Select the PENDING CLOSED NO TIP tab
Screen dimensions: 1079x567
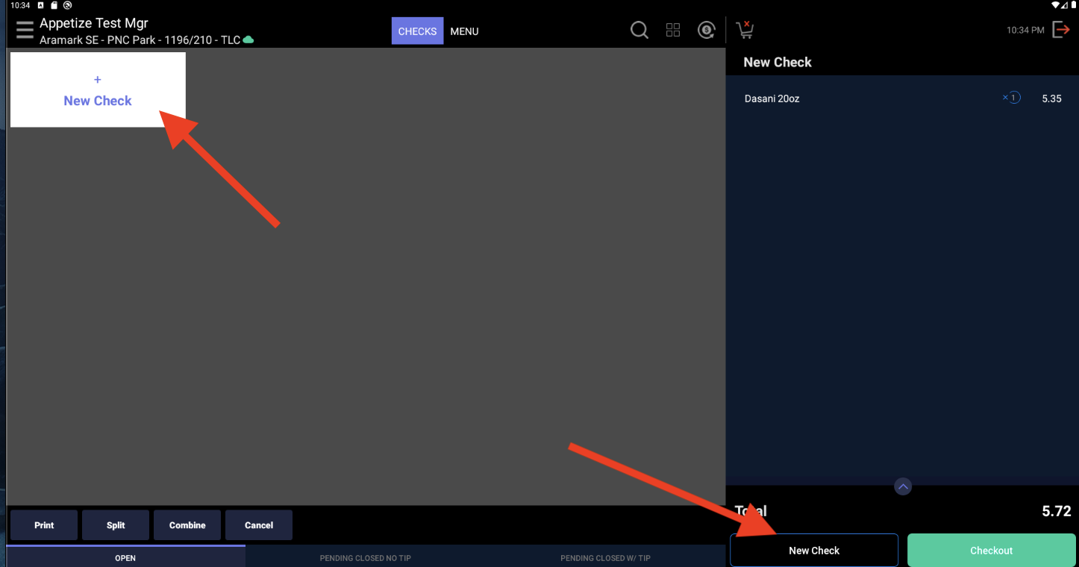pos(365,557)
